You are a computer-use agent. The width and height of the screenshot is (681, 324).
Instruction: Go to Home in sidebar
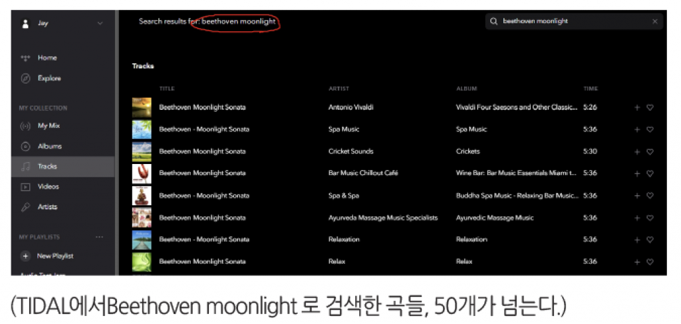click(x=47, y=58)
